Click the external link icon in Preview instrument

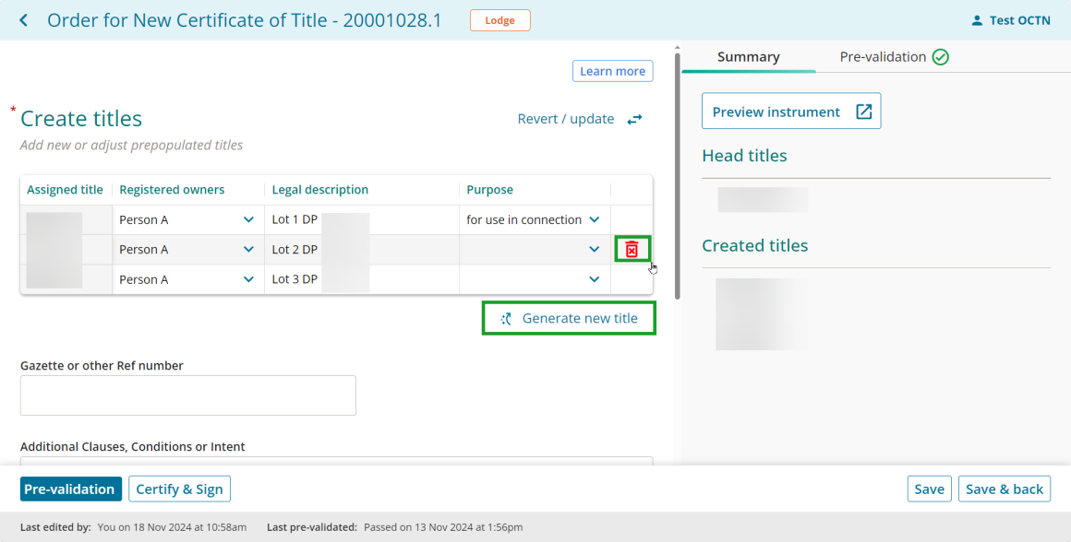[x=864, y=112]
